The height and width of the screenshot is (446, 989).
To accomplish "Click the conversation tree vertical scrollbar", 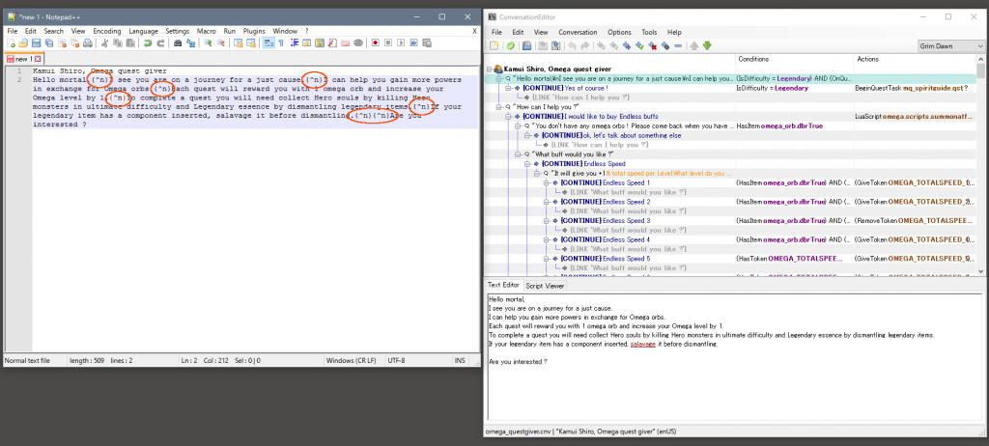I will click(981, 165).
